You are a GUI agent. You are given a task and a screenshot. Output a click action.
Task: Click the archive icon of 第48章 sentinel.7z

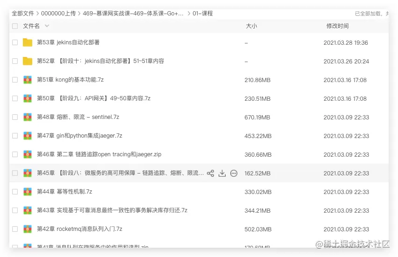[28, 117]
